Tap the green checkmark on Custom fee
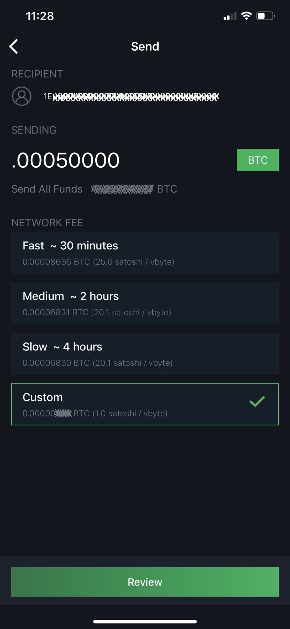 click(x=257, y=401)
